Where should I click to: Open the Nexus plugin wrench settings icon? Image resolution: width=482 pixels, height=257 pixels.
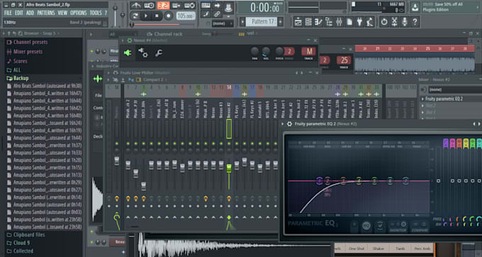[159, 53]
